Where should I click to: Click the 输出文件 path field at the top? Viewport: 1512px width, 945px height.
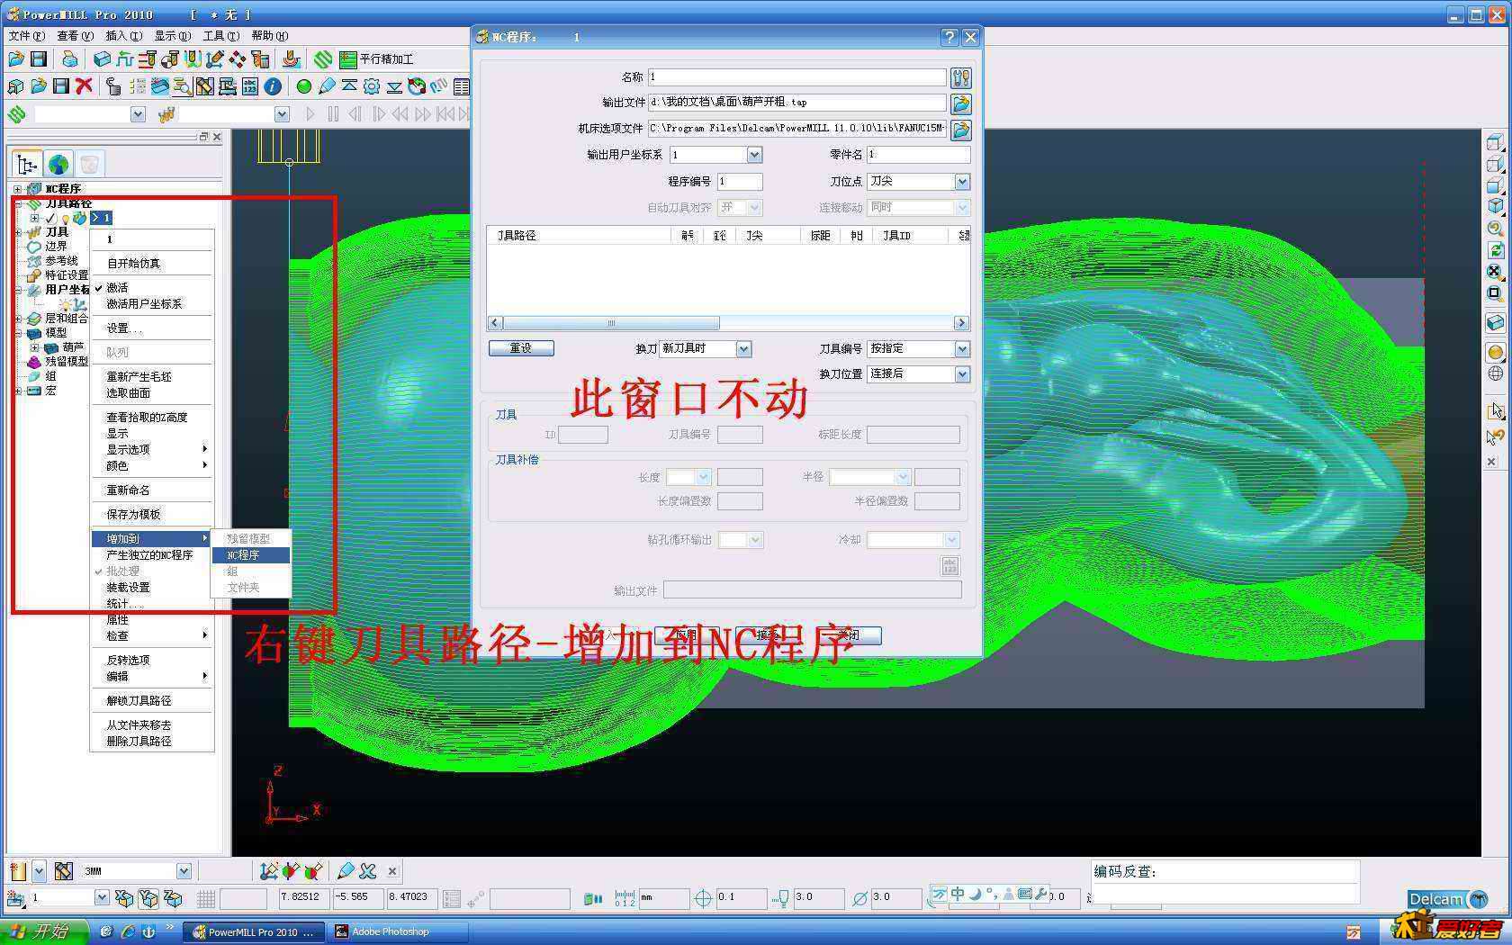click(x=797, y=103)
